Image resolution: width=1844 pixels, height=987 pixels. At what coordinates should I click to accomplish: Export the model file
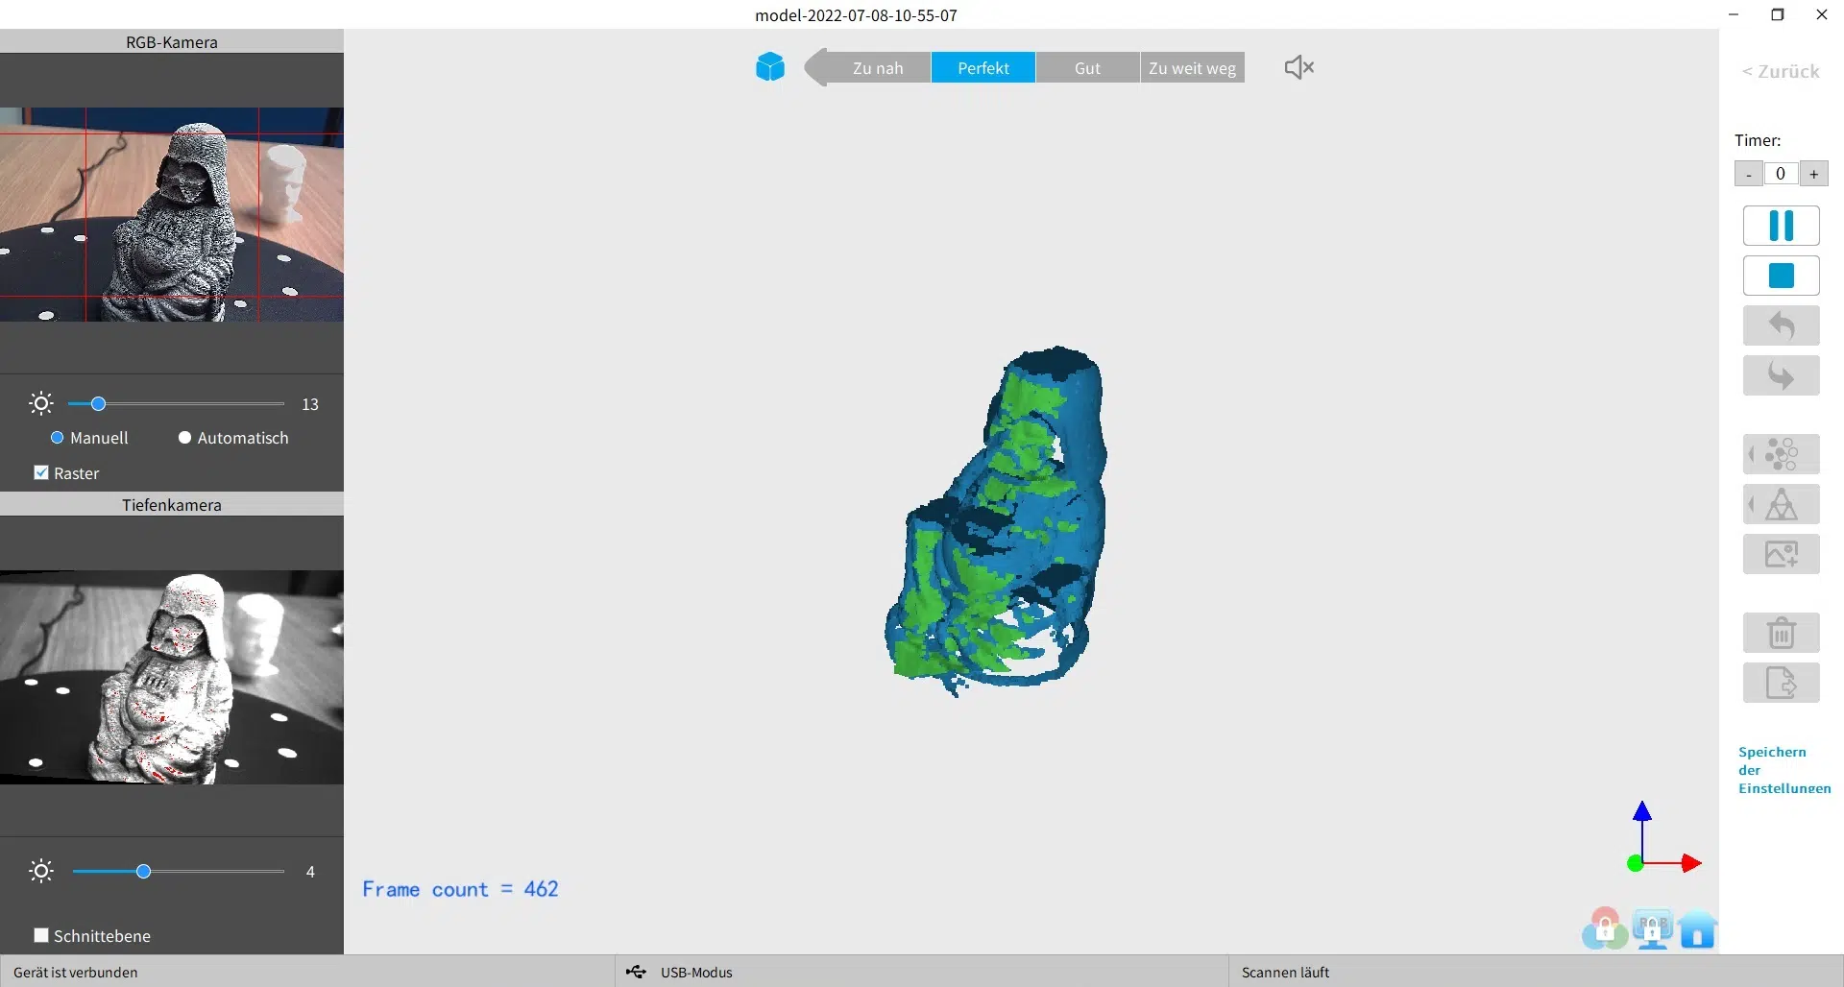coord(1781,683)
